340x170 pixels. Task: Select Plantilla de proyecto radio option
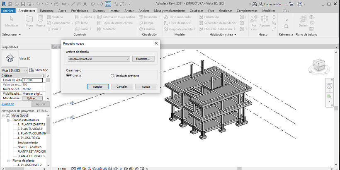112,76
